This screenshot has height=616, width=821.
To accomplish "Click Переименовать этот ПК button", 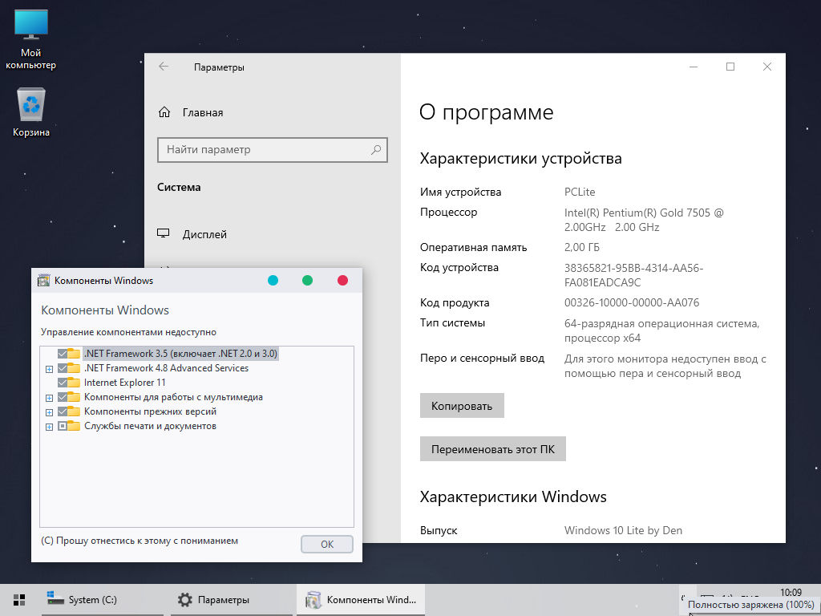I will click(x=493, y=449).
